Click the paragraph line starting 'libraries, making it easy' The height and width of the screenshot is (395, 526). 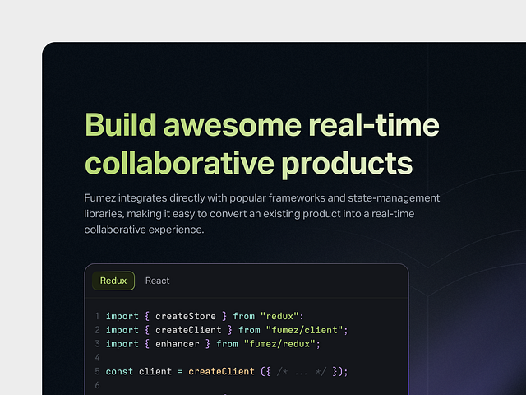click(x=249, y=214)
